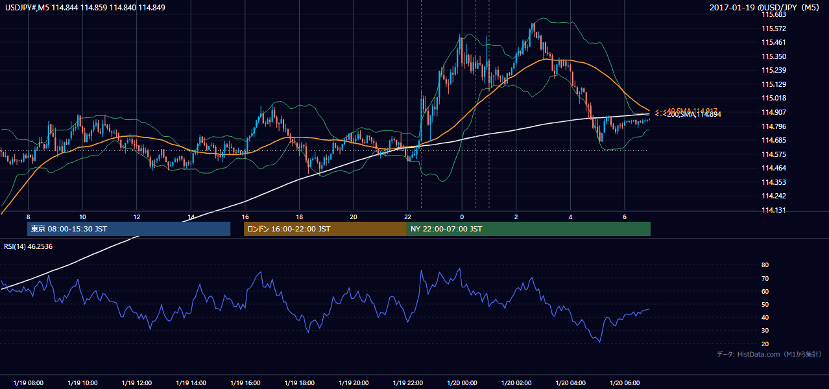
Task: Click the bottom time label 1/19 18:00
Action: tap(299, 383)
